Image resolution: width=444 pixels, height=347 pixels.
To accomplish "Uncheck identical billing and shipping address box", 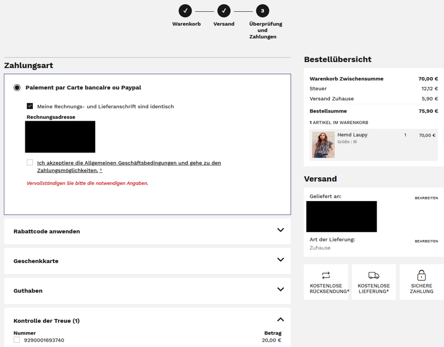I will 30,106.
